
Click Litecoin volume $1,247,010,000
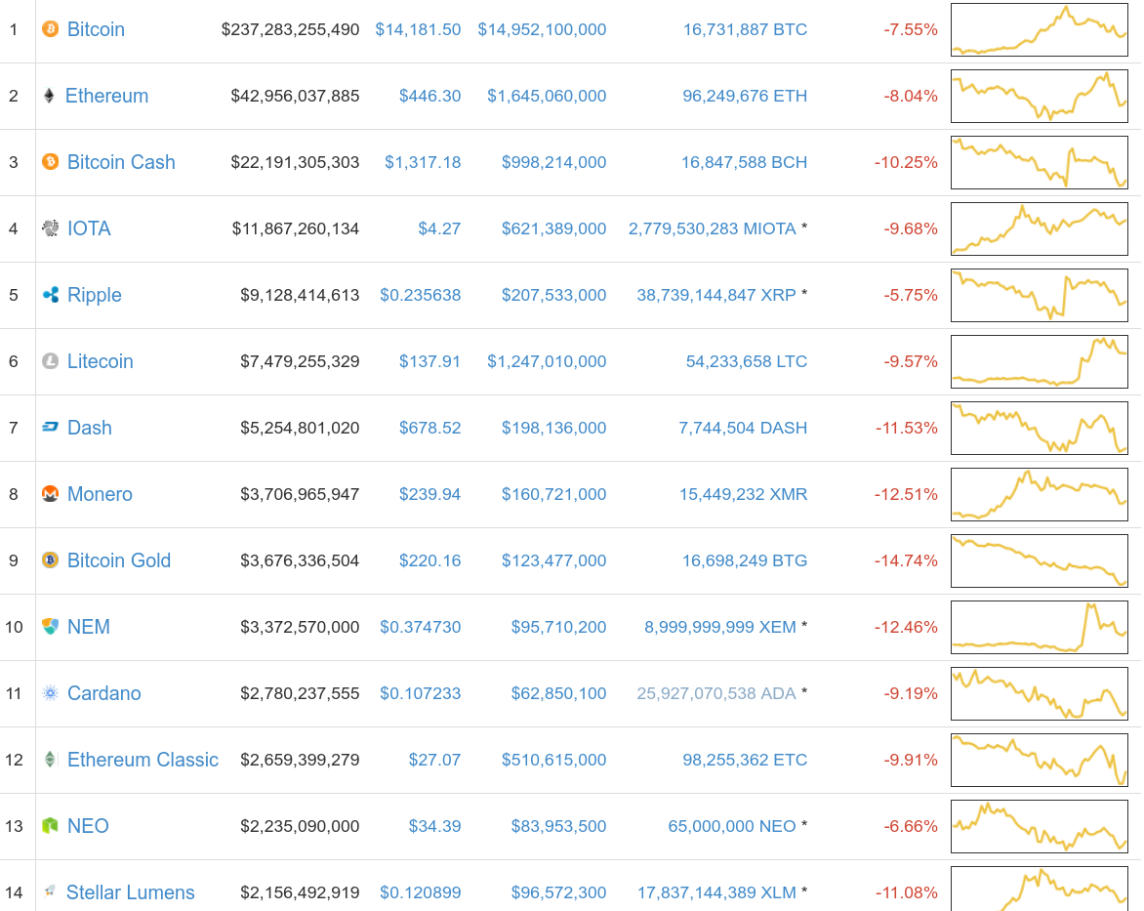tap(548, 362)
